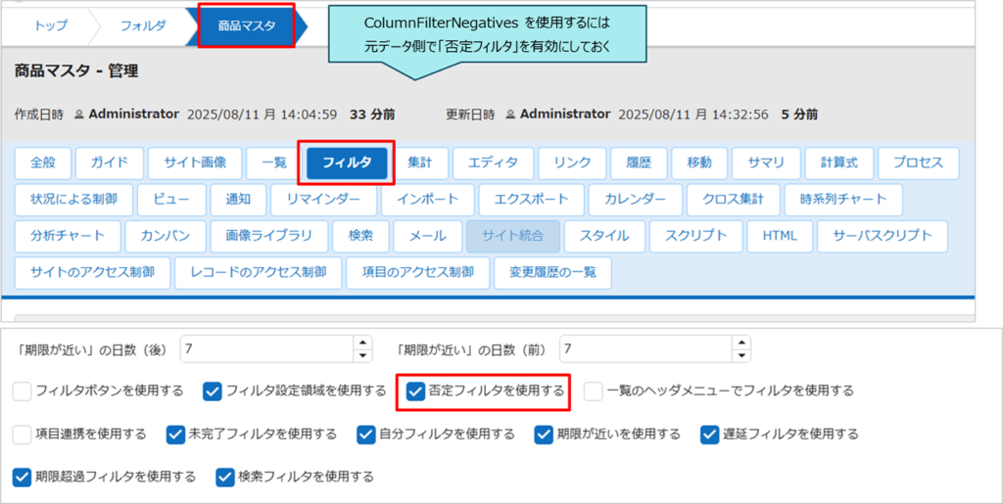Switch to the 履歴 tab
The width and height of the screenshot is (1003, 504).
click(639, 162)
